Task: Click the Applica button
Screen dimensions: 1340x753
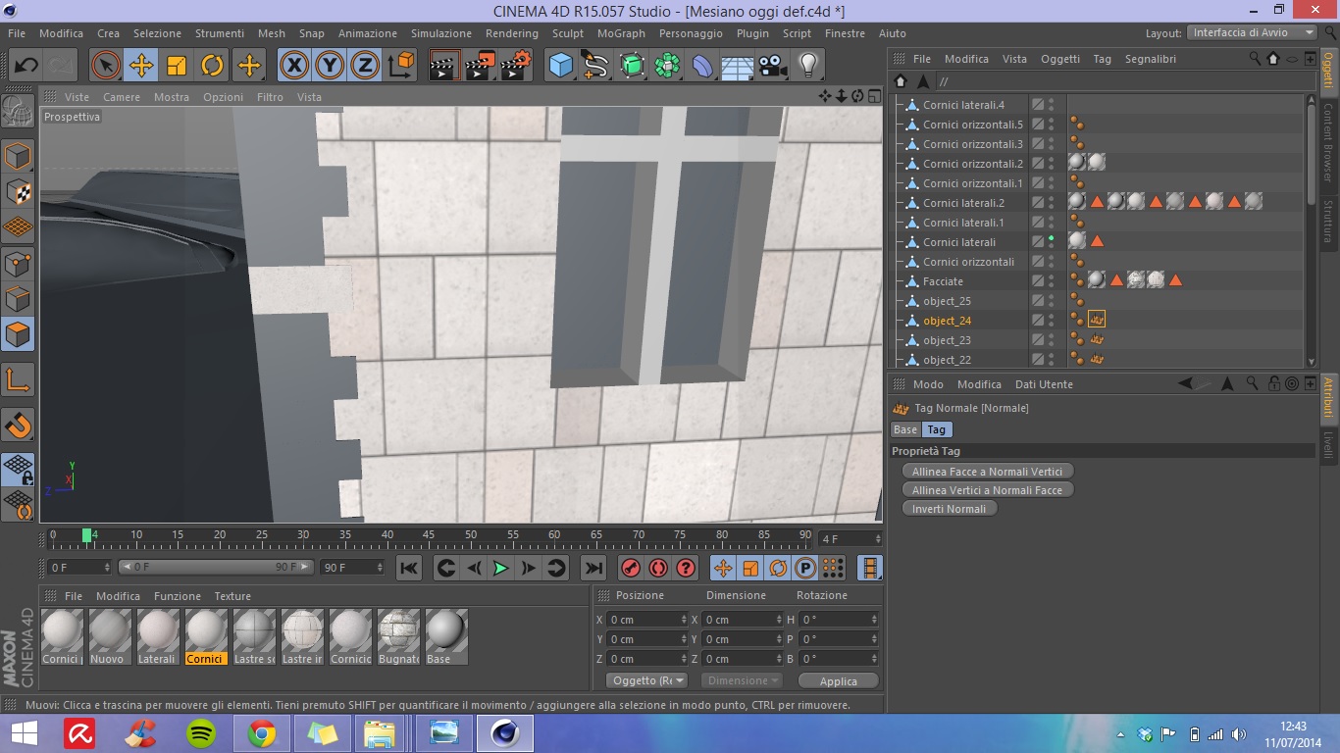Action: pos(838,681)
